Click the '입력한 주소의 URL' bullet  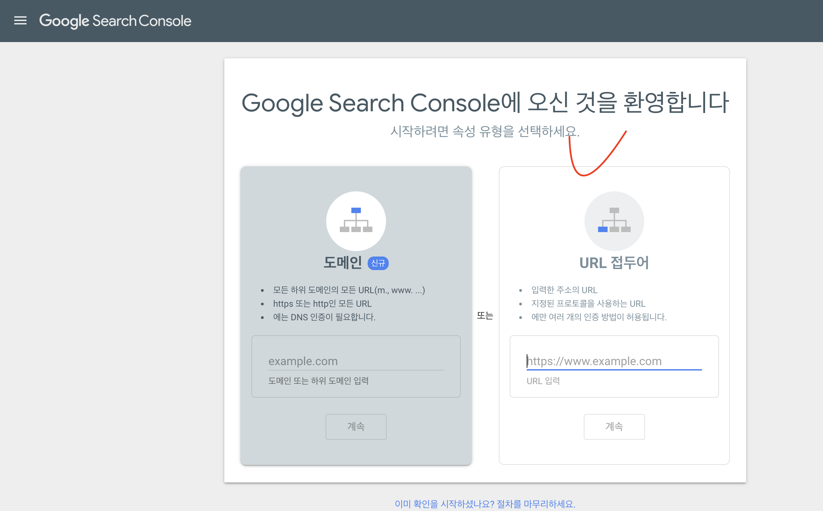coord(564,290)
